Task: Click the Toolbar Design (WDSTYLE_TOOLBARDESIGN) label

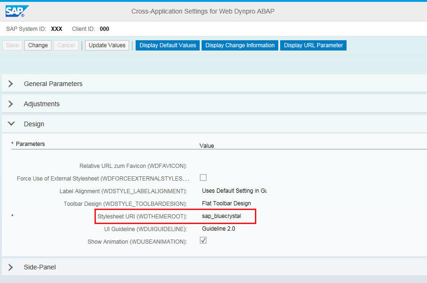Action: pyautogui.click(x=125, y=204)
